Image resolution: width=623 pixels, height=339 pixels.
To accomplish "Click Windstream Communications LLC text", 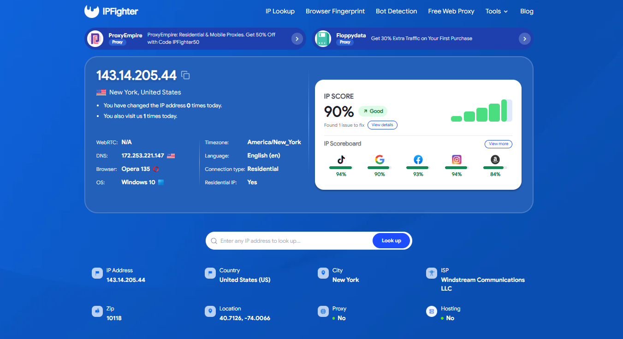I will (483, 284).
